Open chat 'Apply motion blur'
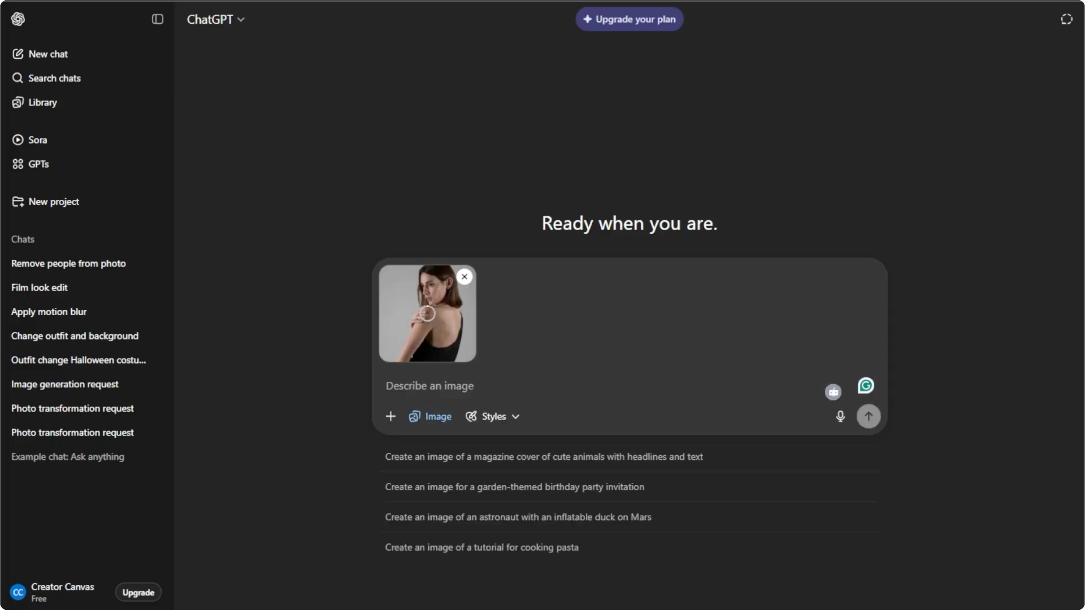This screenshot has width=1085, height=610. click(49, 311)
